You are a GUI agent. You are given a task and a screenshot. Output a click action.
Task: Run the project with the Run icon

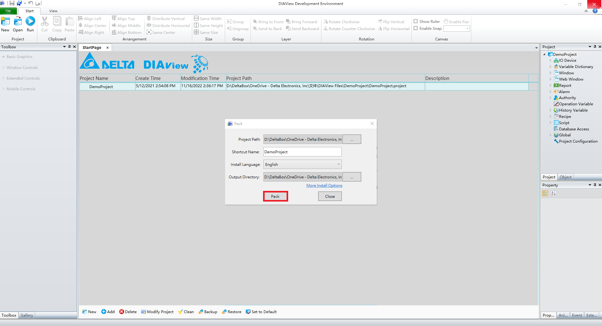[30, 21]
